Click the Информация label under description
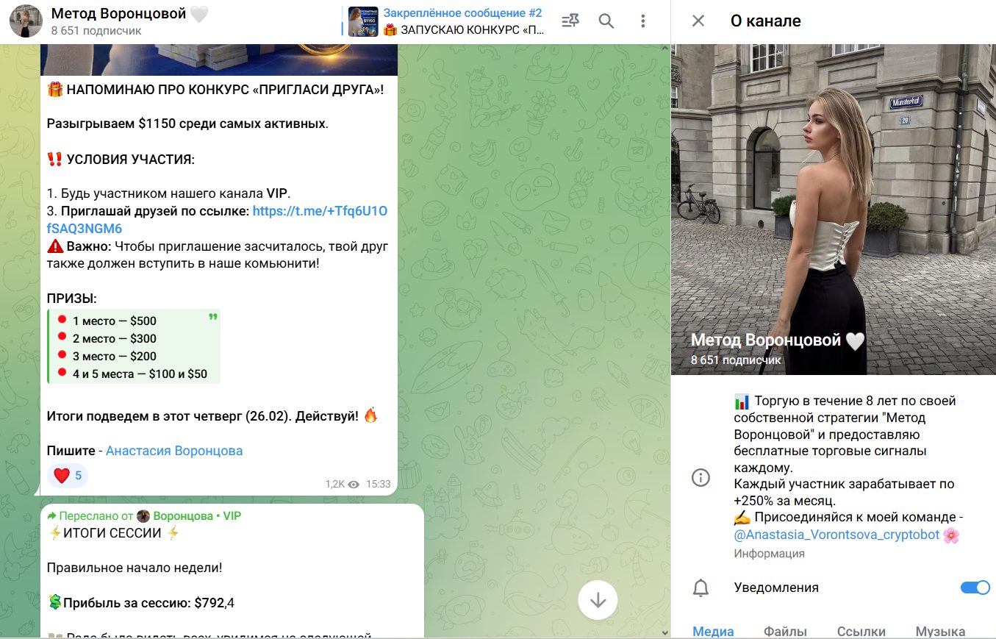Image resolution: width=996 pixels, height=639 pixels. pos(769,554)
